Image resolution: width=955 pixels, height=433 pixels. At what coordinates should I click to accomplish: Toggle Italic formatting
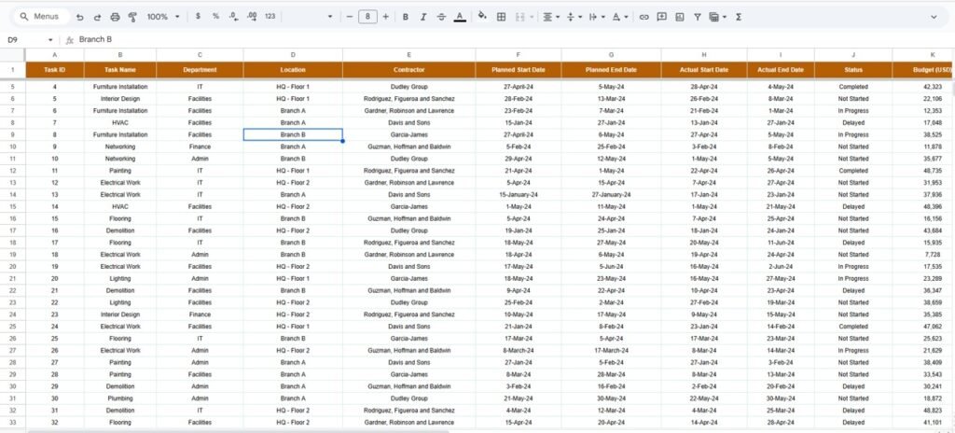pyautogui.click(x=423, y=17)
